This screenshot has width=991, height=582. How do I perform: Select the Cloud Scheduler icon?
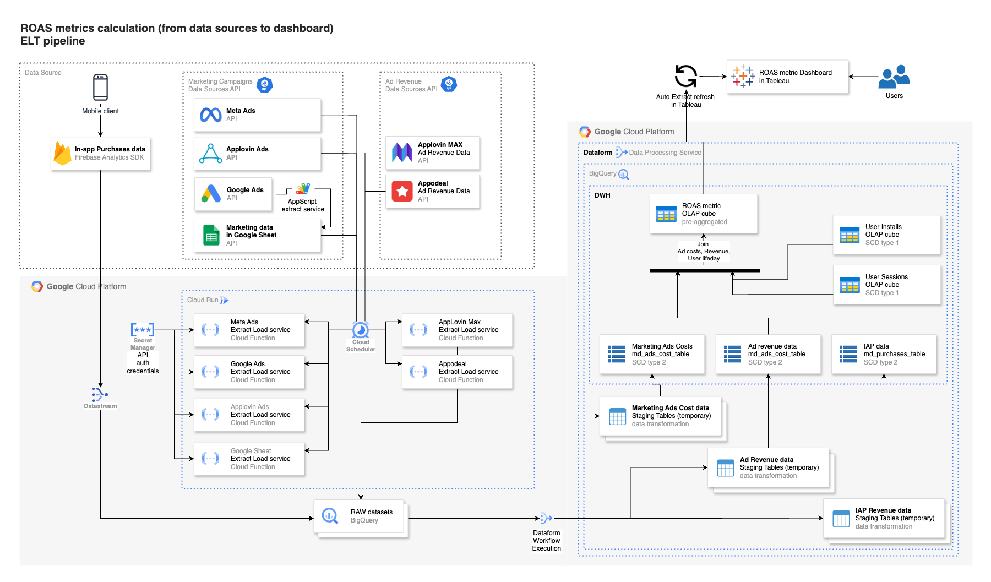361,329
